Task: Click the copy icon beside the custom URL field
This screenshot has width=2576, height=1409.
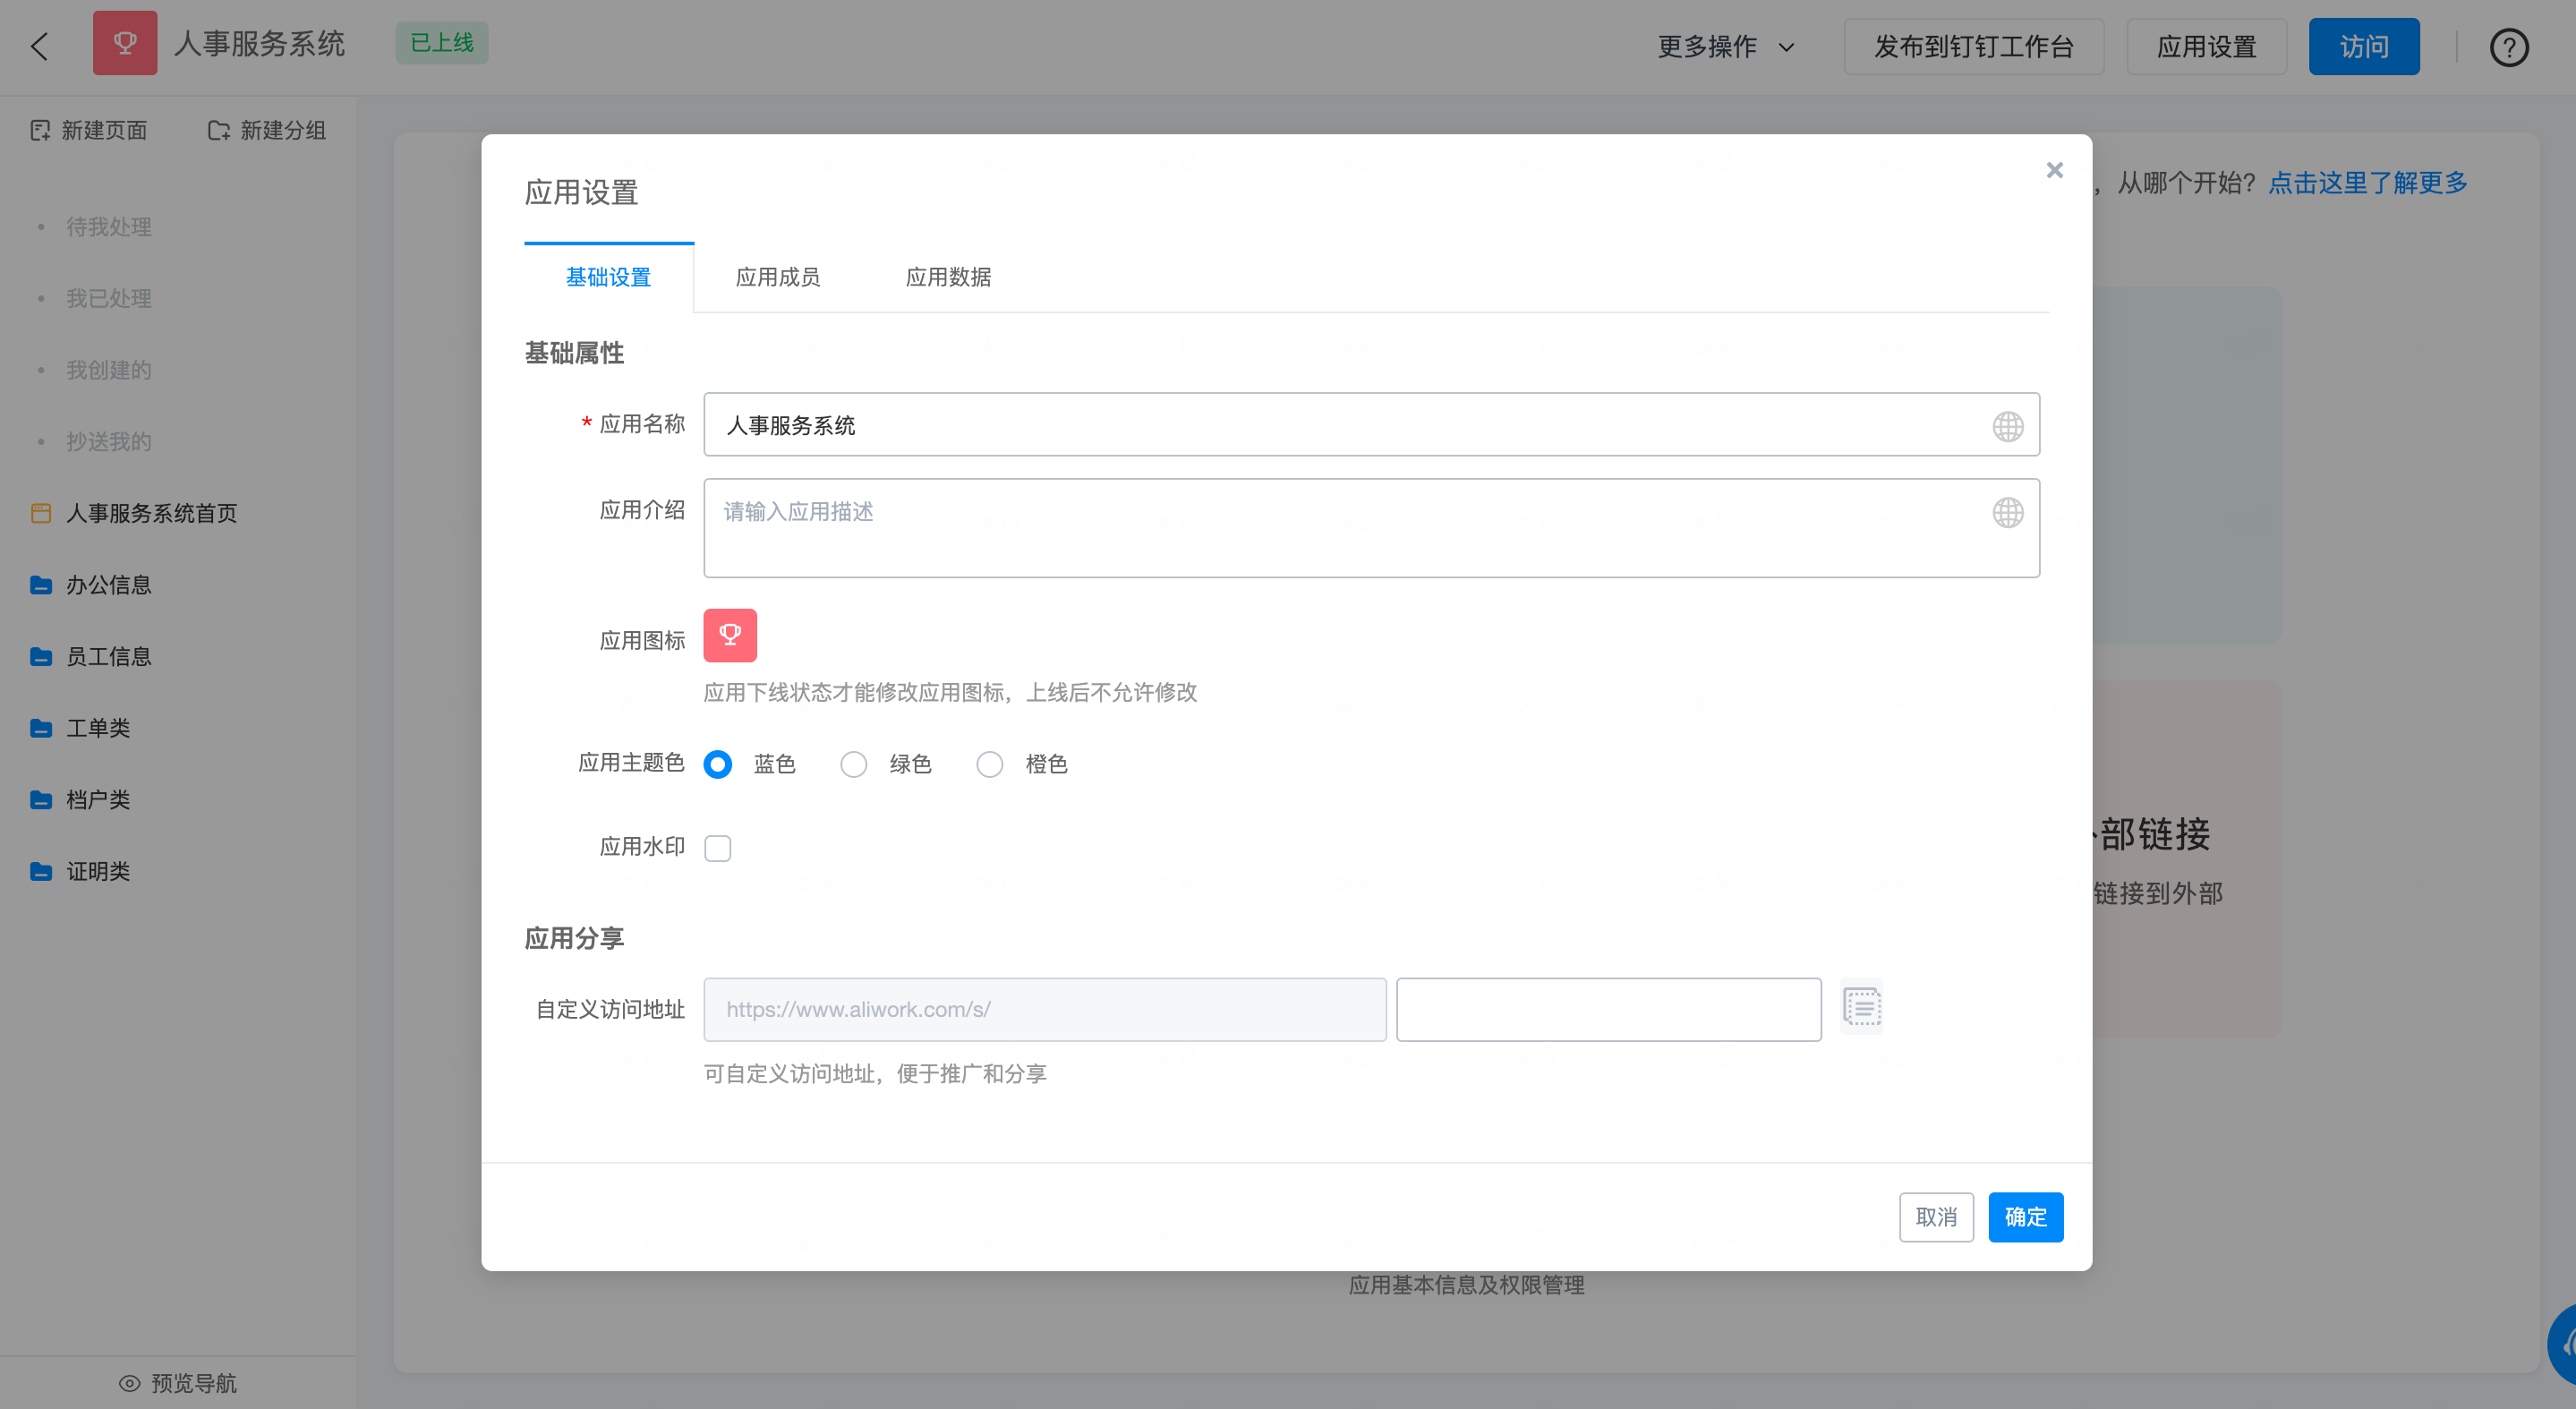Action: coord(1861,1006)
